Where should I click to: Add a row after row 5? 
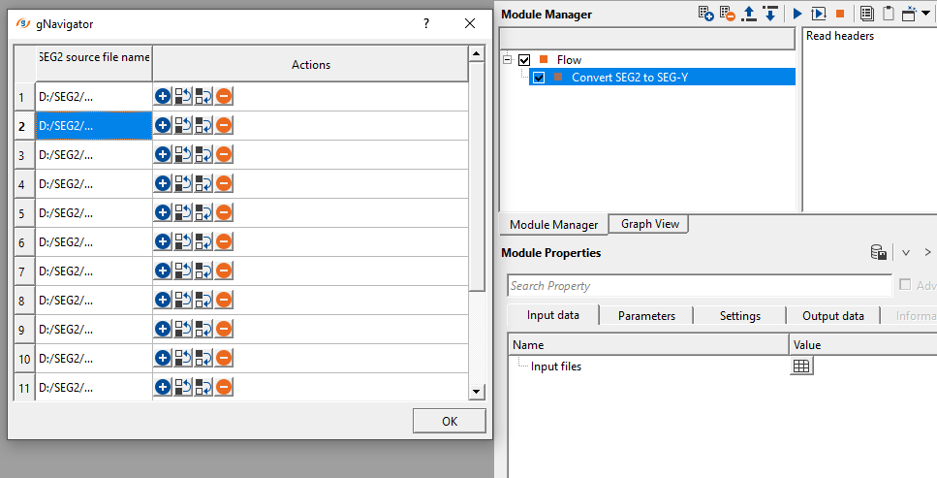click(163, 212)
